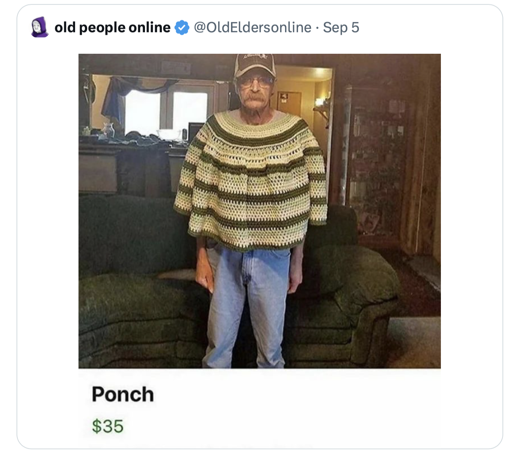Click the blue verified checkmark badge

click(182, 27)
